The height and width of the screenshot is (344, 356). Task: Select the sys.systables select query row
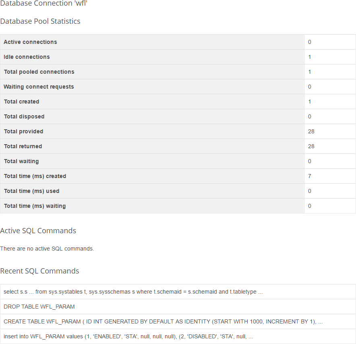coord(133,292)
